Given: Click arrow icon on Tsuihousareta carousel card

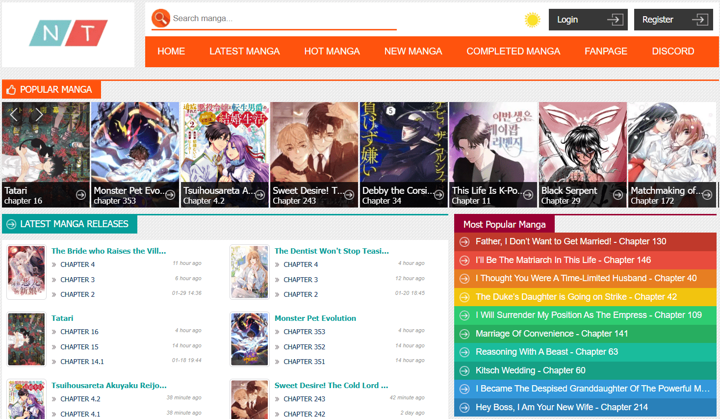Looking at the screenshot, I should tap(260, 195).
